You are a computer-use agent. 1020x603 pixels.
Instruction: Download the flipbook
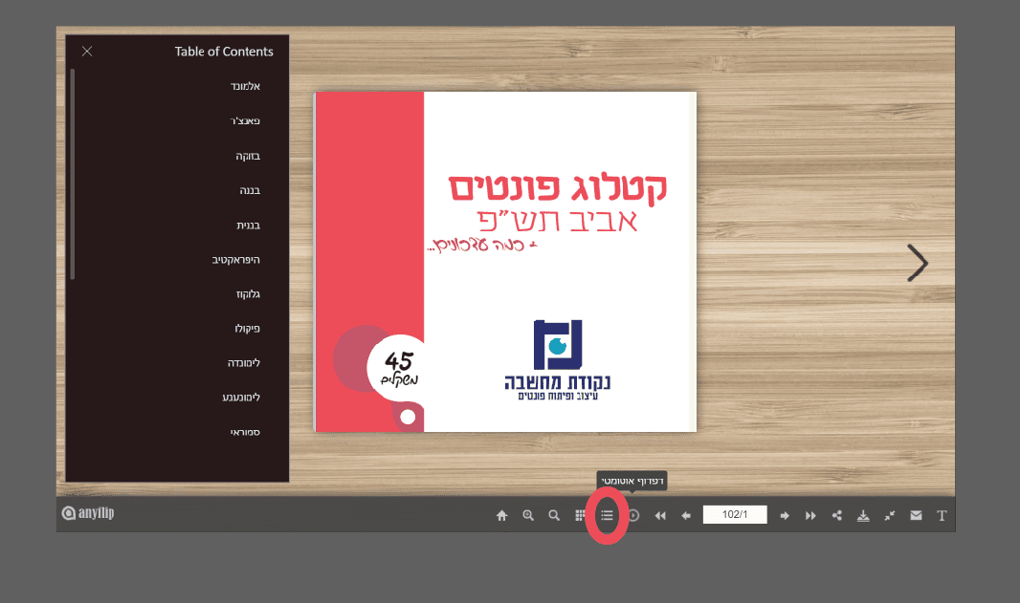(x=863, y=515)
